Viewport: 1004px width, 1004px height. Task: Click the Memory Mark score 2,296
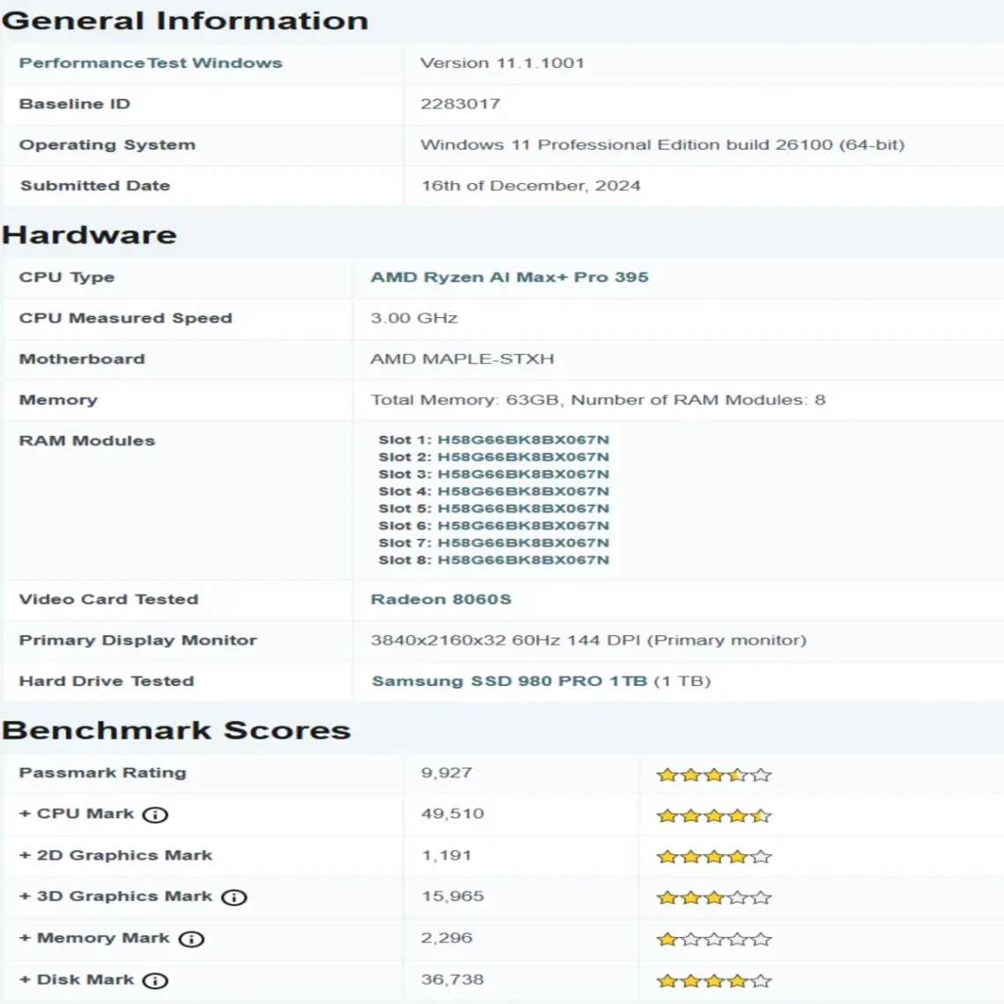447,938
